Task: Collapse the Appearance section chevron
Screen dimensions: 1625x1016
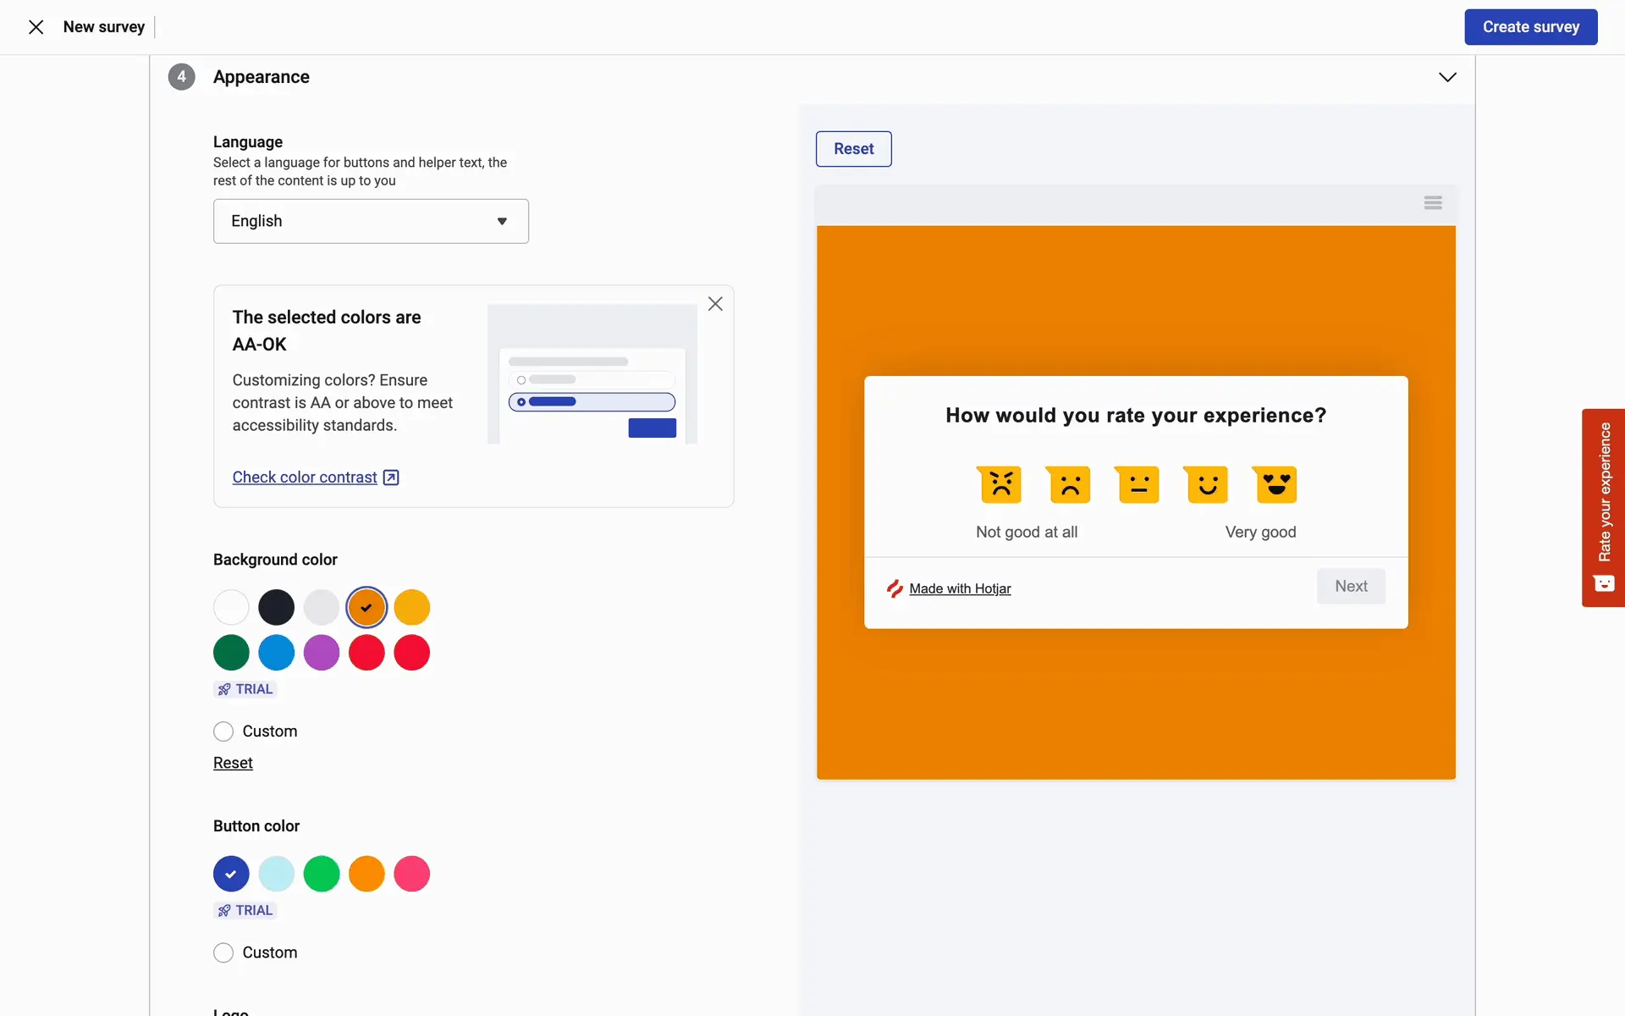Action: (x=1447, y=77)
